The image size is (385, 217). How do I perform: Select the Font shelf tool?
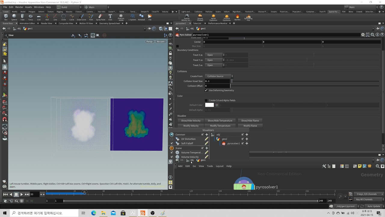[110, 17]
